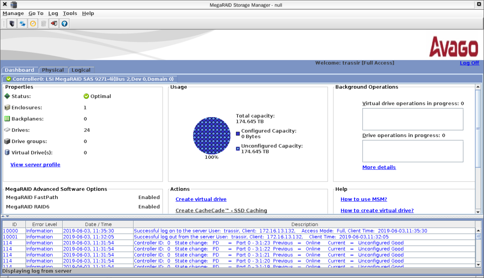Expand log panel using splitter up arrow
Viewport: 484px width, 278px height.
click(x=4, y=216)
